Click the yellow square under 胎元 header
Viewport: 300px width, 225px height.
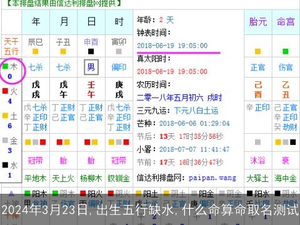[x=257, y=51]
